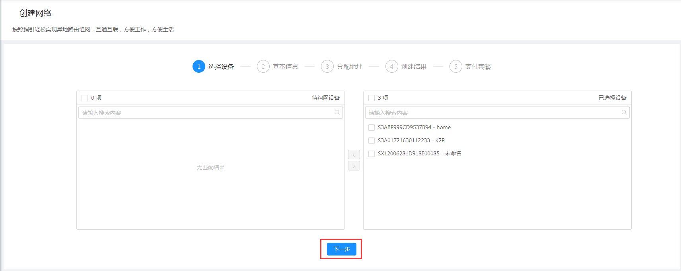Focus the 已选择设备 search input field
Viewport: 681px width, 271px height.
point(497,112)
